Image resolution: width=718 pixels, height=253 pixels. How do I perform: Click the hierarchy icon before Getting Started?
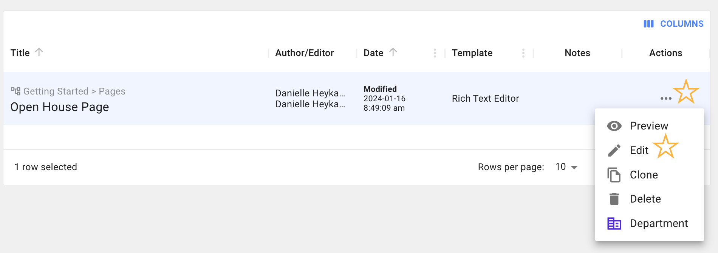coord(15,91)
